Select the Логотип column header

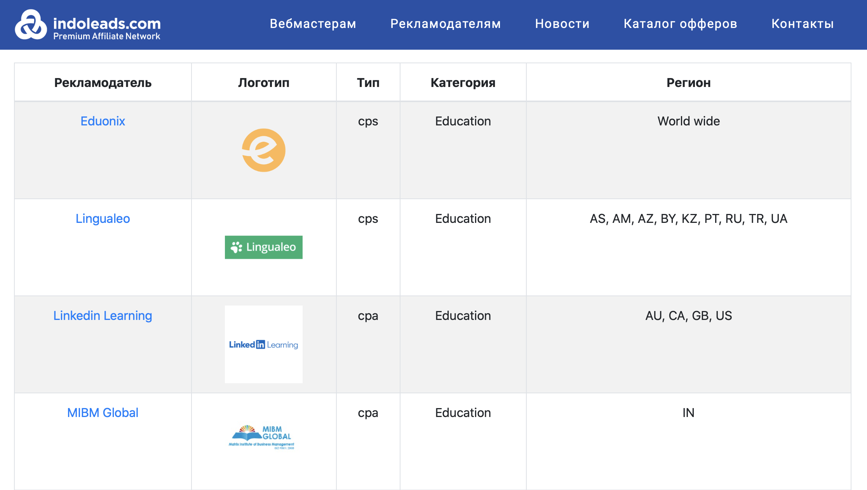(x=264, y=83)
